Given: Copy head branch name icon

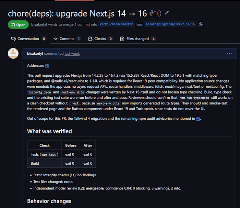Looking at the screenshot, I should point(201,24).
